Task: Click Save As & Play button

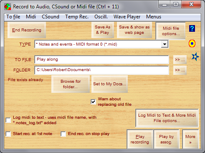Action: tap(103, 30)
